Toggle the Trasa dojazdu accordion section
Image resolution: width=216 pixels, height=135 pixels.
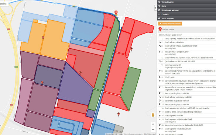(186, 18)
